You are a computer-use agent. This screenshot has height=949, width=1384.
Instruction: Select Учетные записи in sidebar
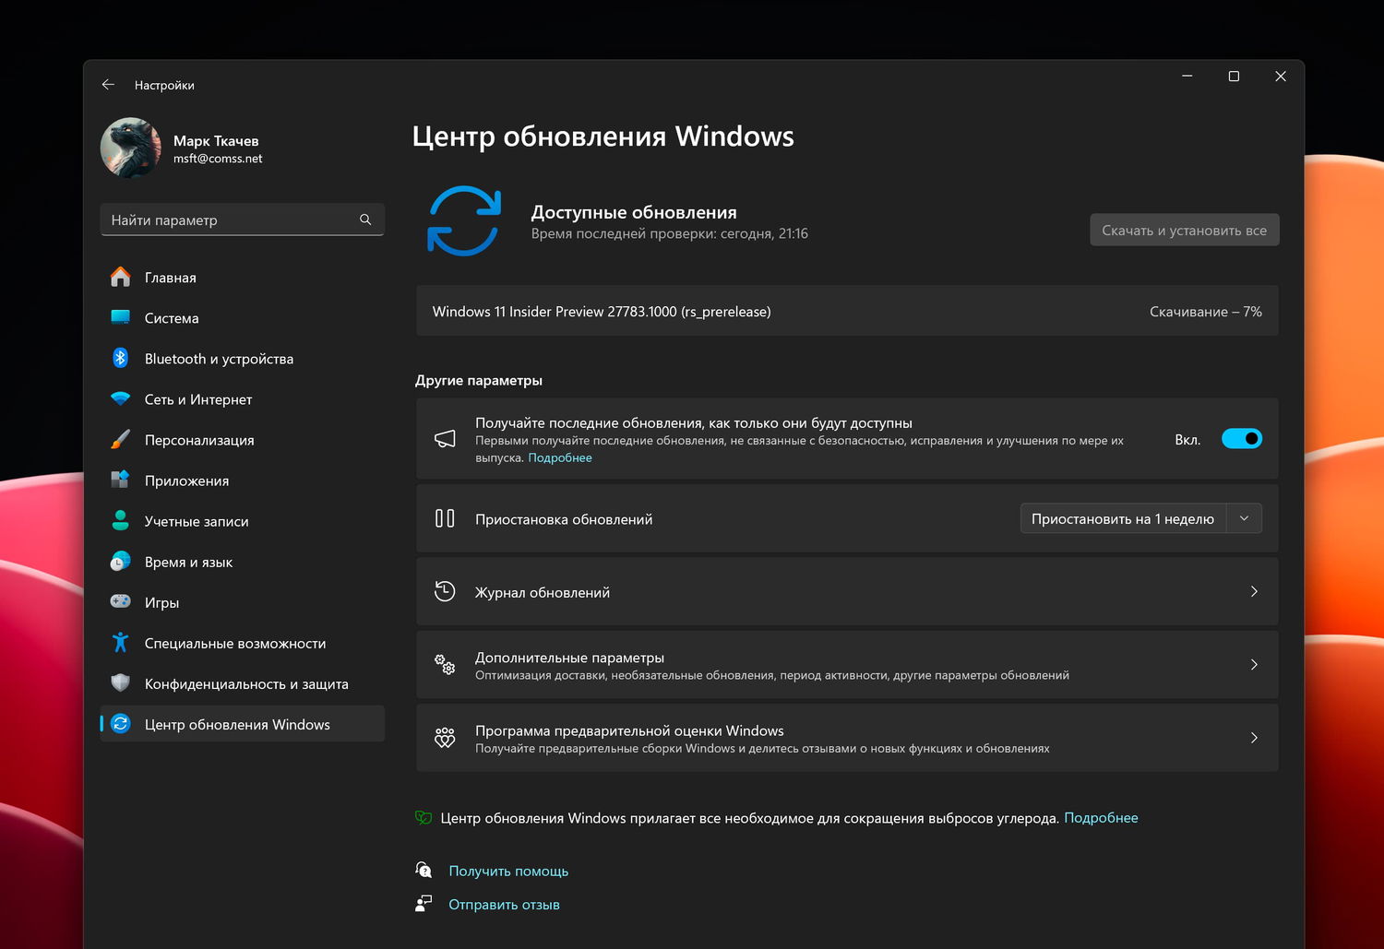[196, 521]
